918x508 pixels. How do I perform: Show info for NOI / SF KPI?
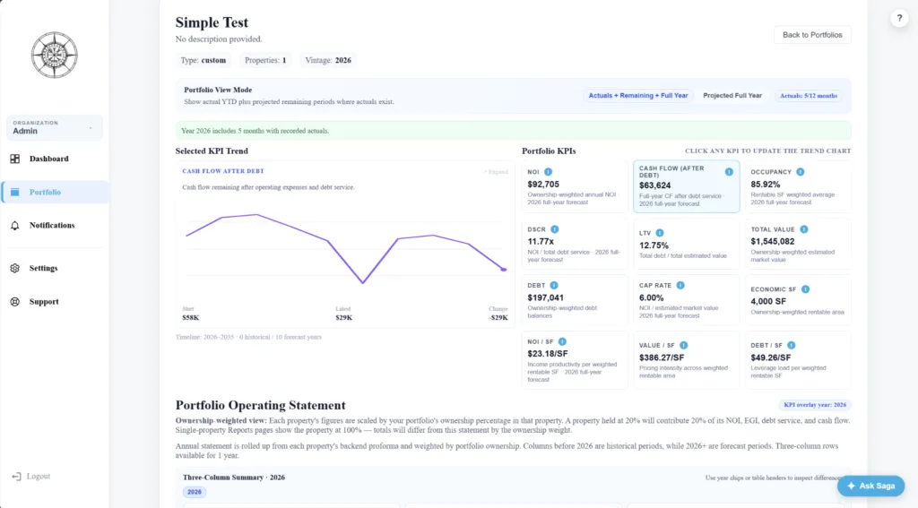click(562, 341)
